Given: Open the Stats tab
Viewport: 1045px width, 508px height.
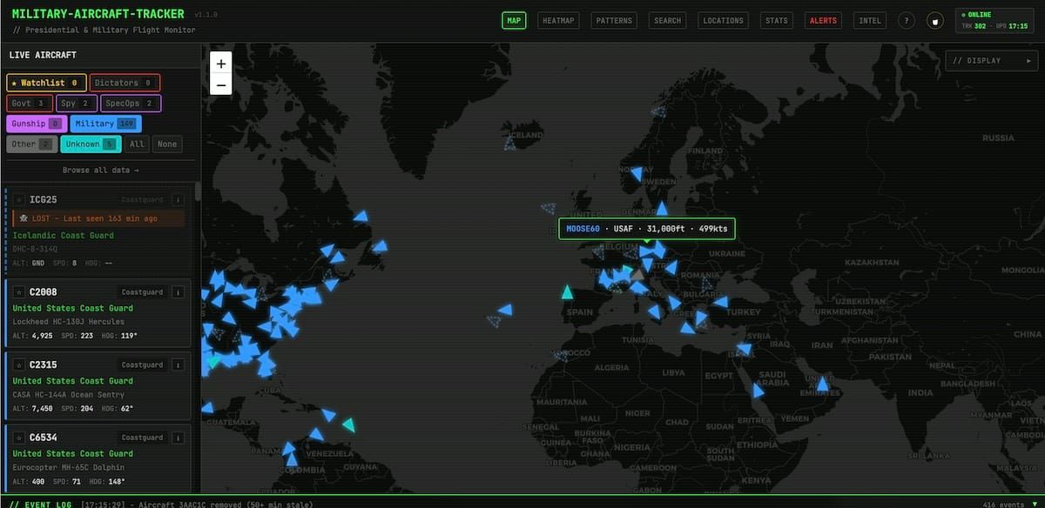Looking at the screenshot, I should [x=776, y=21].
